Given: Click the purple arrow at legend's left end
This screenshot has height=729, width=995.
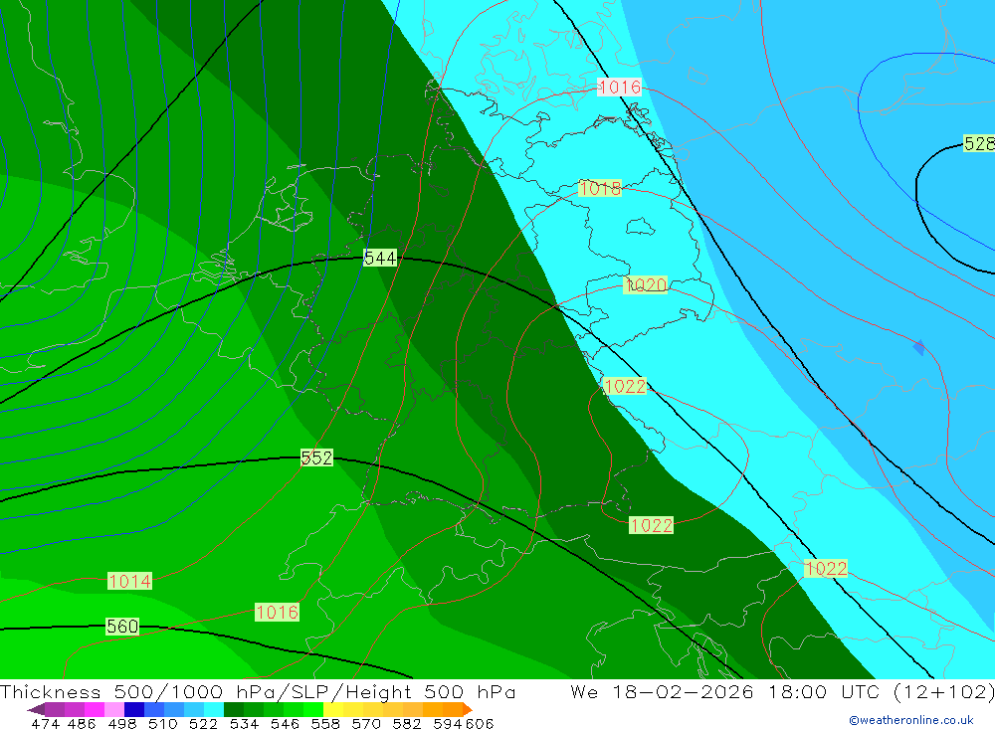Looking at the screenshot, I should pos(36,709).
